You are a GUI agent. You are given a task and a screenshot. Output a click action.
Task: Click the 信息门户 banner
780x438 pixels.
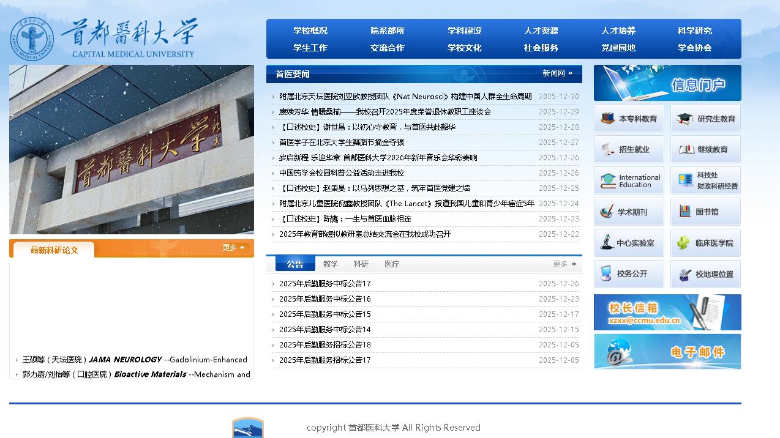(x=667, y=83)
